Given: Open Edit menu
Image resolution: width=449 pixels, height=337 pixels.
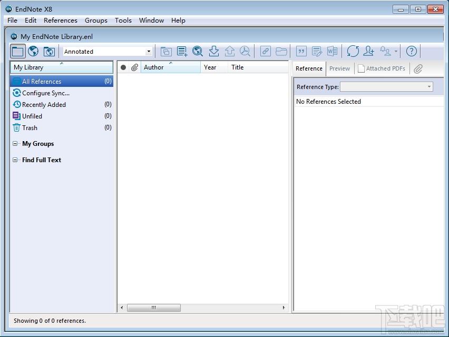Looking at the screenshot, I should 31,21.
